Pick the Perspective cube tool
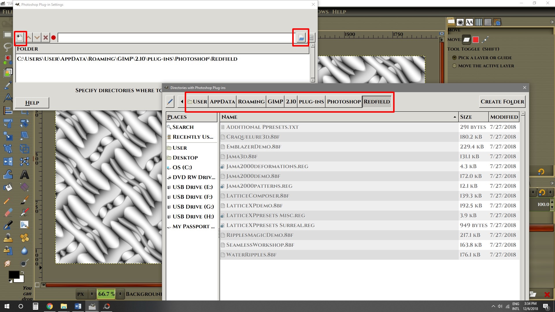The width and height of the screenshot is (555, 312). pos(25,148)
